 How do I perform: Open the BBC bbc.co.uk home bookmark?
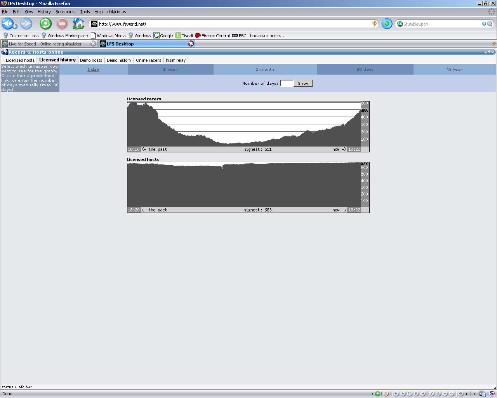point(258,35)
